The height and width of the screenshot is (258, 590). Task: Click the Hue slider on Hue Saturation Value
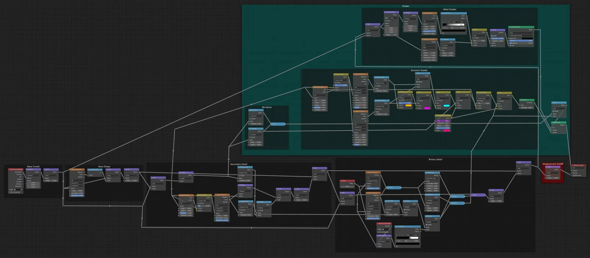click(x=443, y=121)
